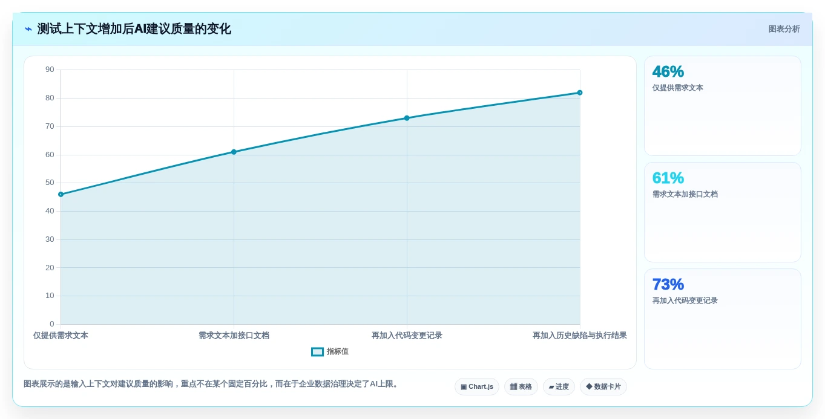Click x-axis label 需求文本加接口文档
The width and height of the screenshot is (825, 419).
pos(234,336)
